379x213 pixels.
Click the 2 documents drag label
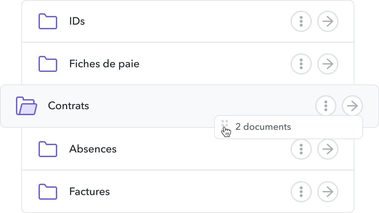[263, 127]
